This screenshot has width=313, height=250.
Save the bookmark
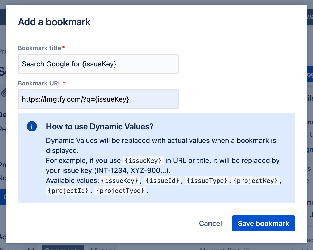[264, 223]
